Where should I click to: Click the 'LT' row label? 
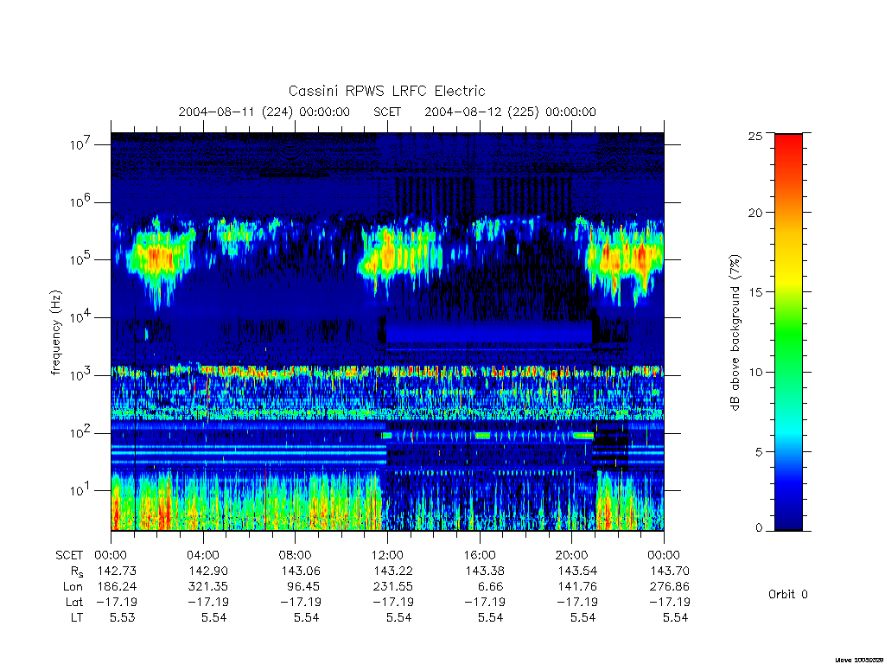coord(77,617)
